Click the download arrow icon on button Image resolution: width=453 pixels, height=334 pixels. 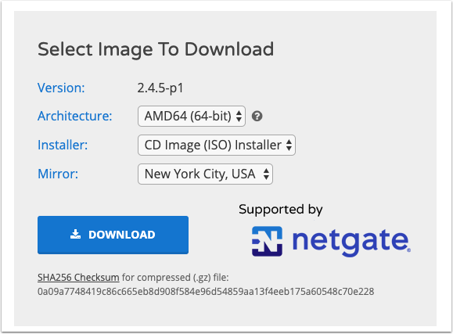[75, 235]
